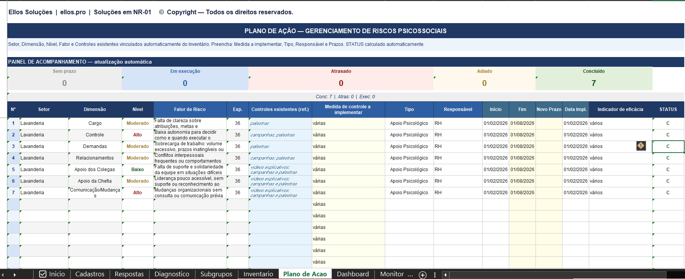Click the Fator de Risco column header
The height and width of the screenshot is (279, 685).
coord(190,109)
